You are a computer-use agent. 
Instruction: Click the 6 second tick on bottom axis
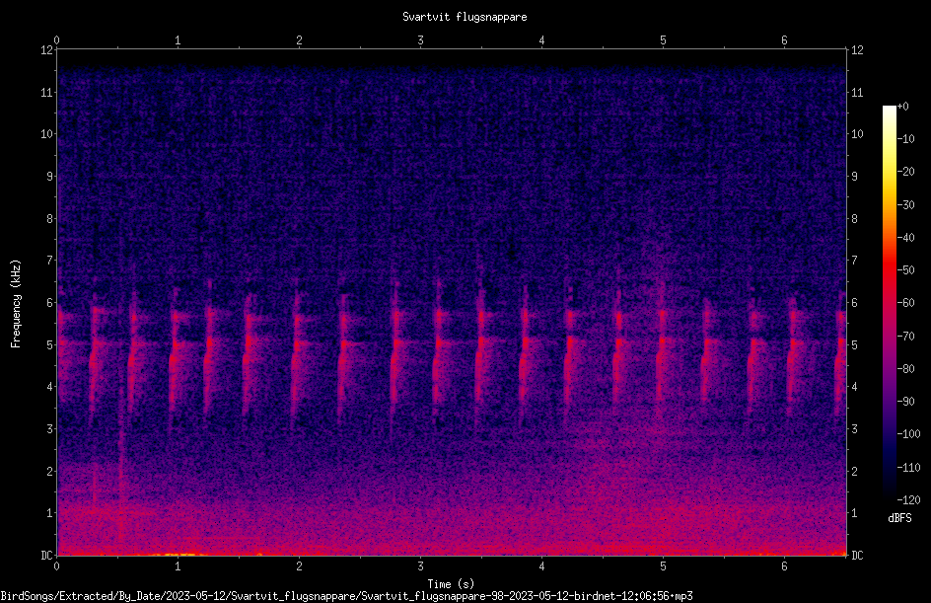[x=784, y=566]
